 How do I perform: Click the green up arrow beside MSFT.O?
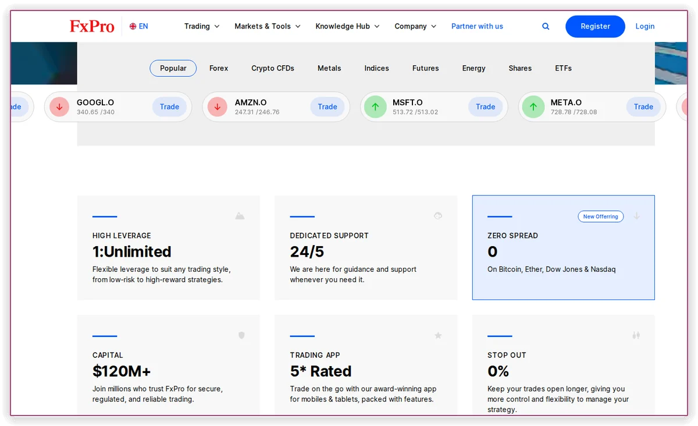(375, 106)
